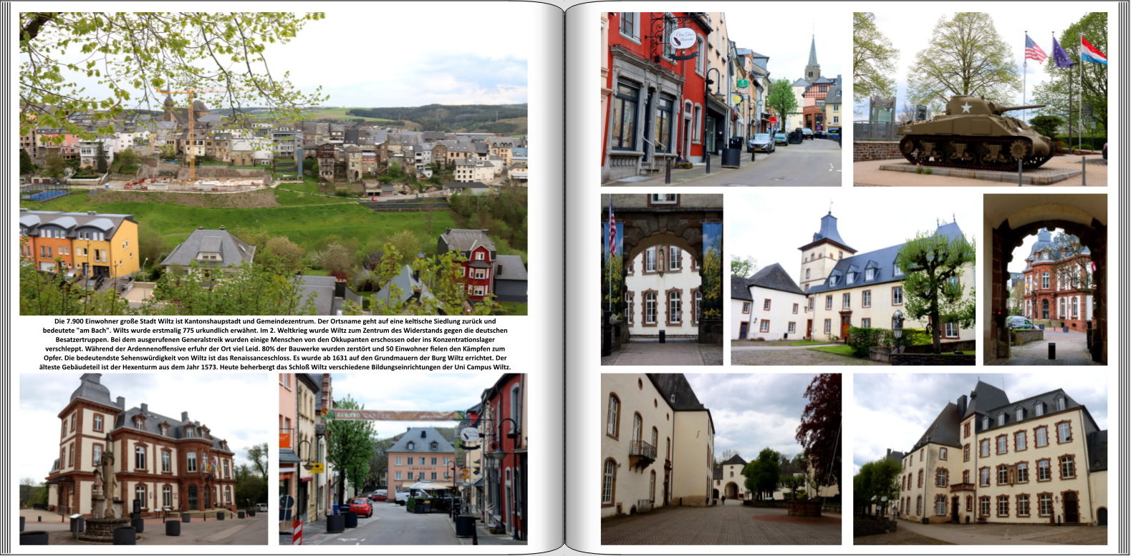Screen dimensions: 1131x556
Task: Select the brick town hall photo with fountain
Action: pos(143,459)
